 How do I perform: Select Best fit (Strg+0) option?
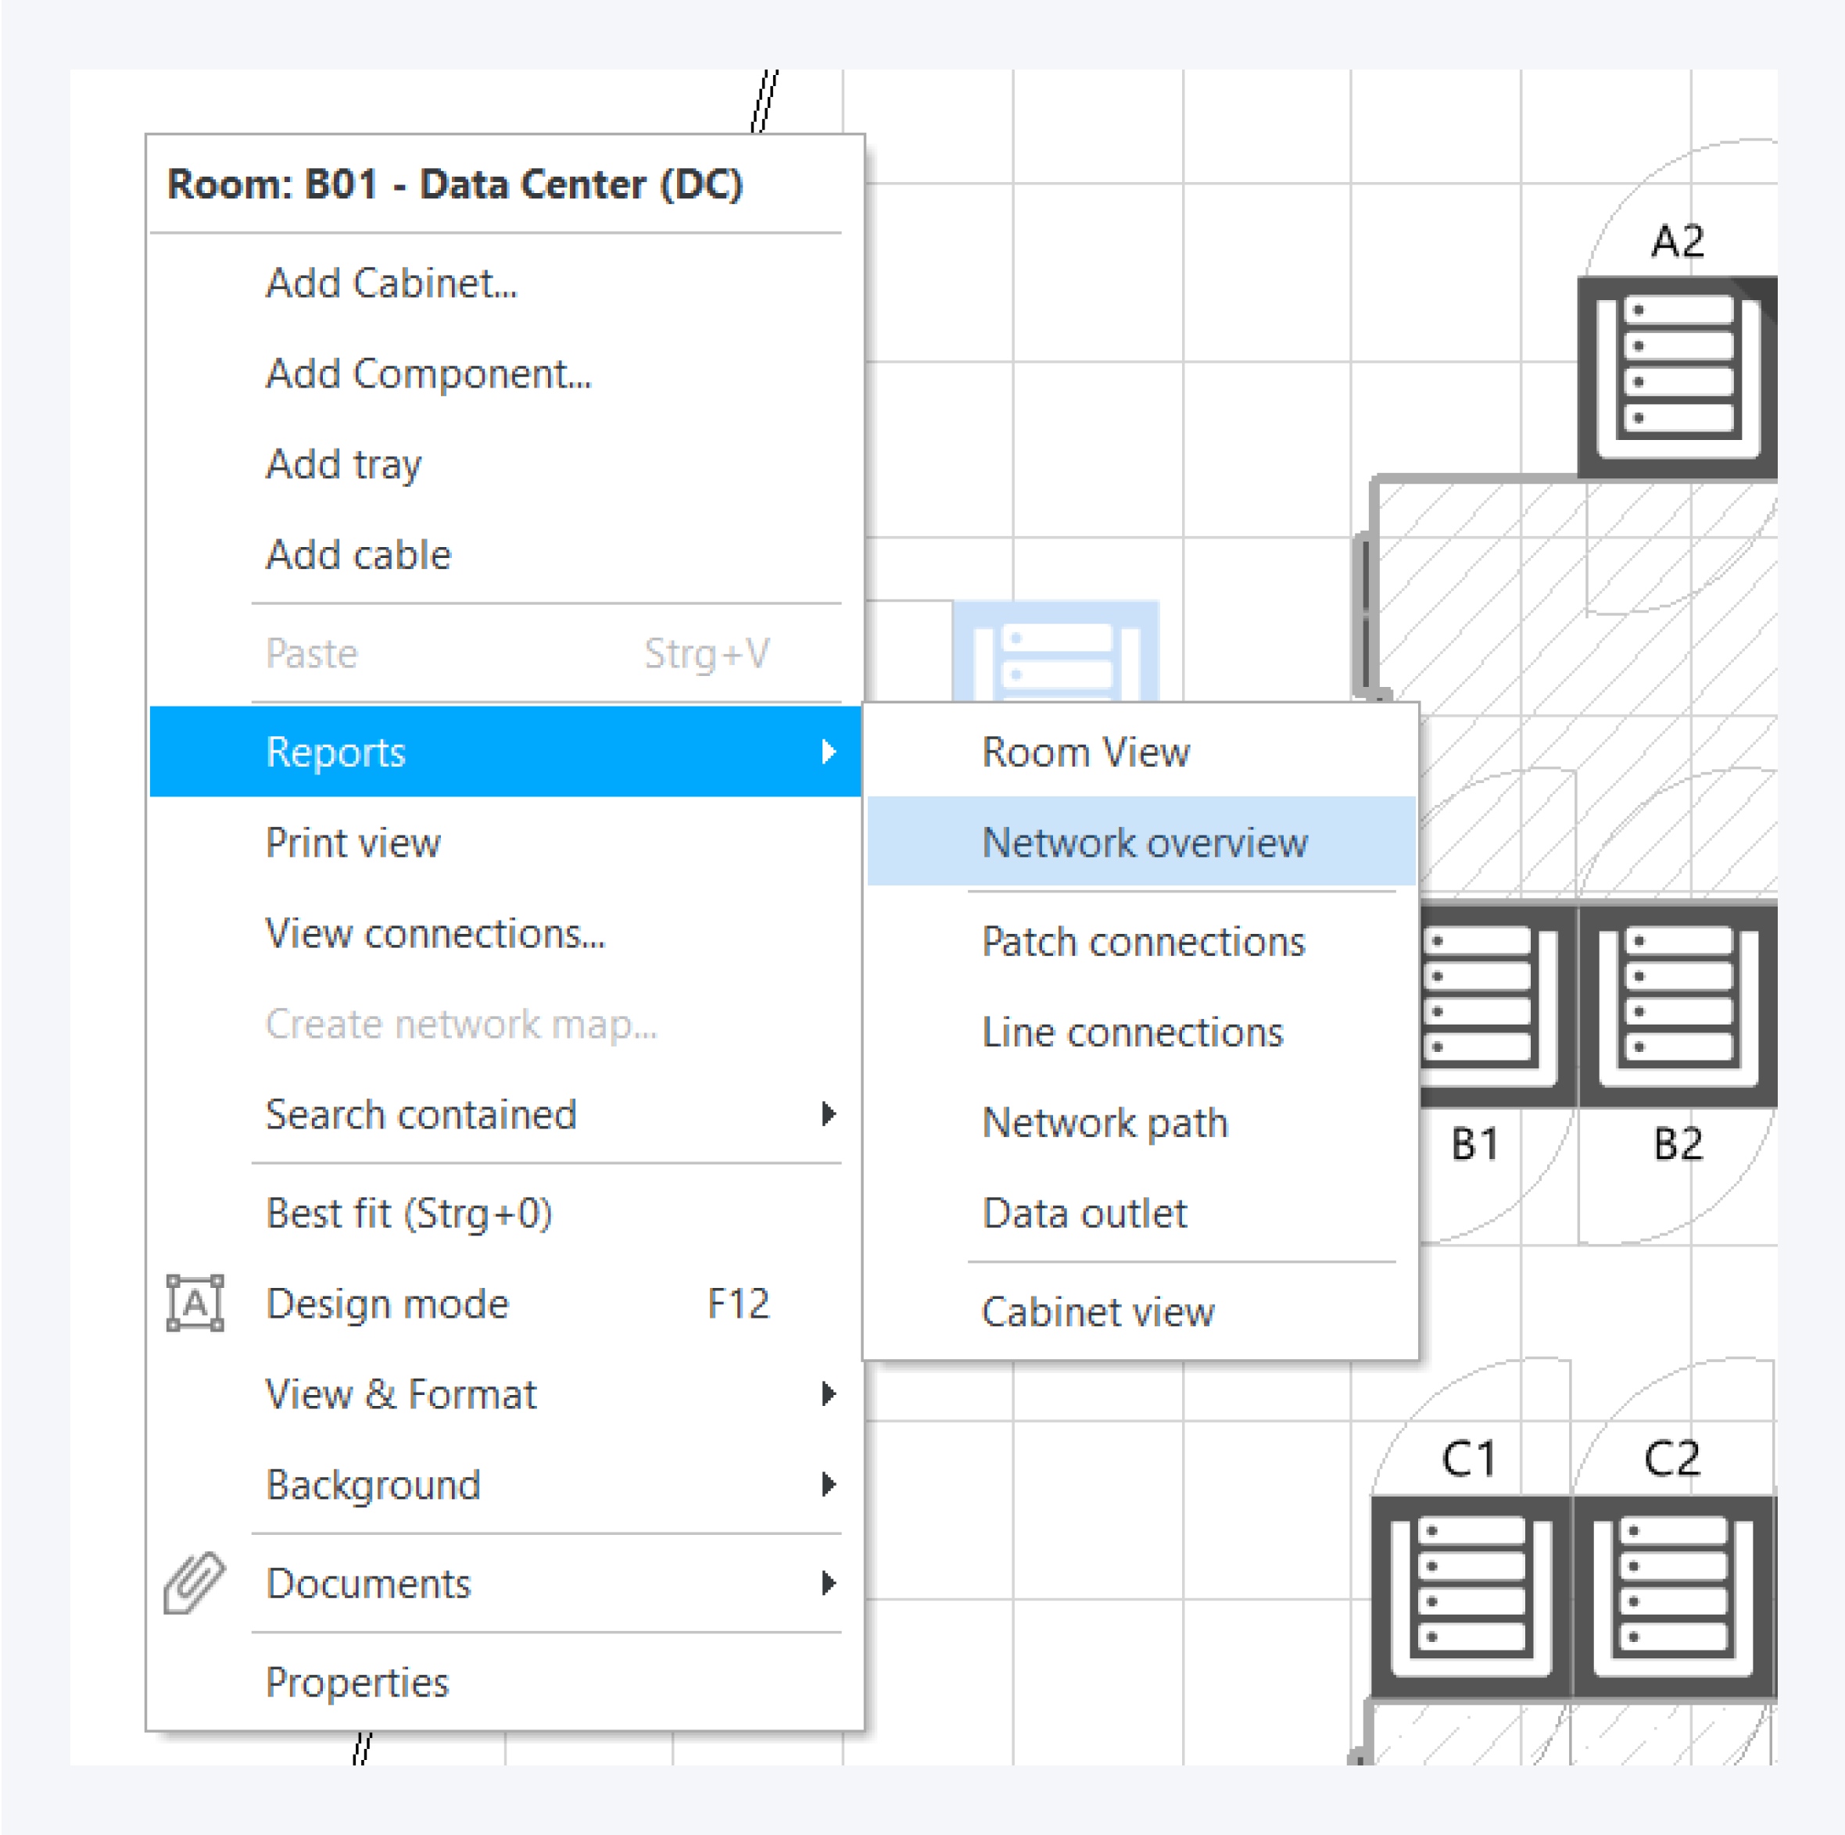(x=409, y=1214)
